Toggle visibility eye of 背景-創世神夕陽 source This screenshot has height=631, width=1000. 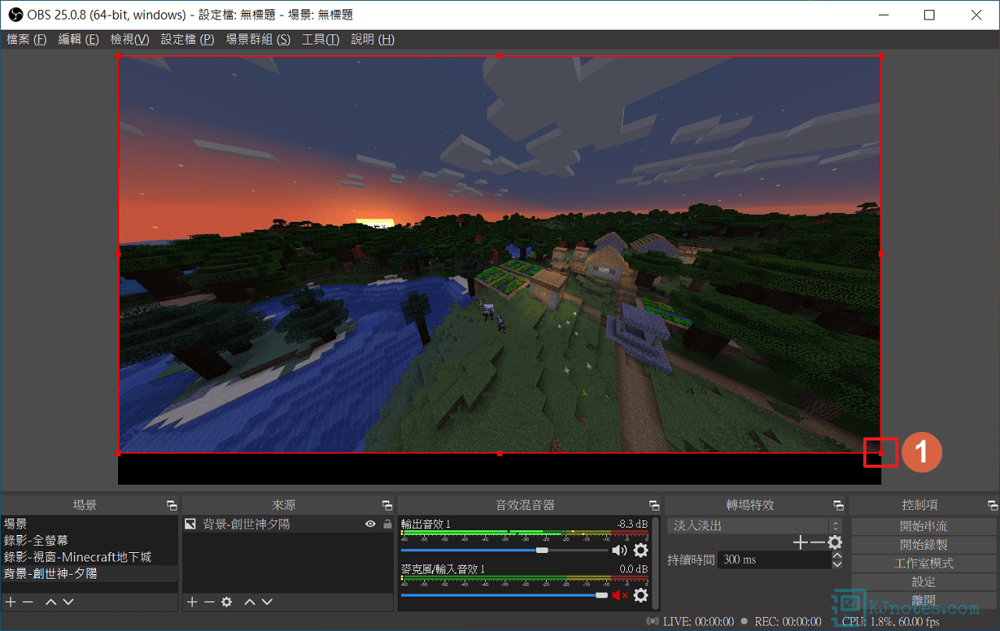coord(370,524)
